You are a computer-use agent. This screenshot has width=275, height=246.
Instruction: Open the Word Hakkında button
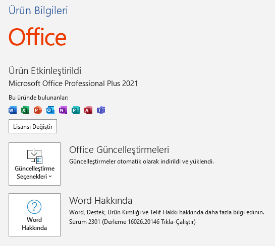coord(34,215)
